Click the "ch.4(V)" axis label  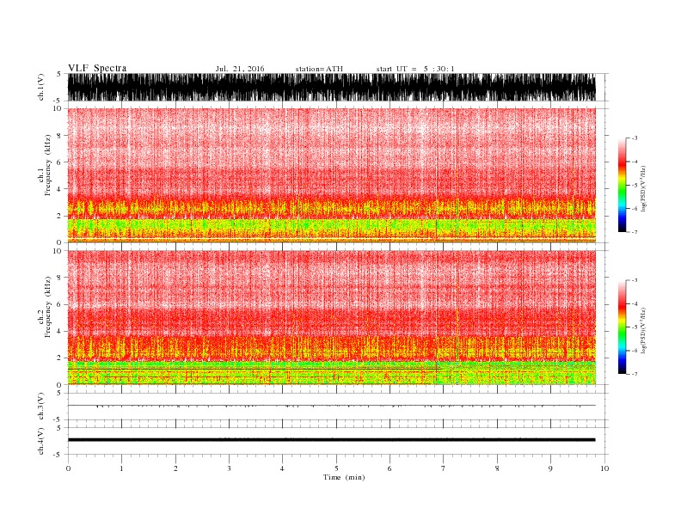click(41, 441)
